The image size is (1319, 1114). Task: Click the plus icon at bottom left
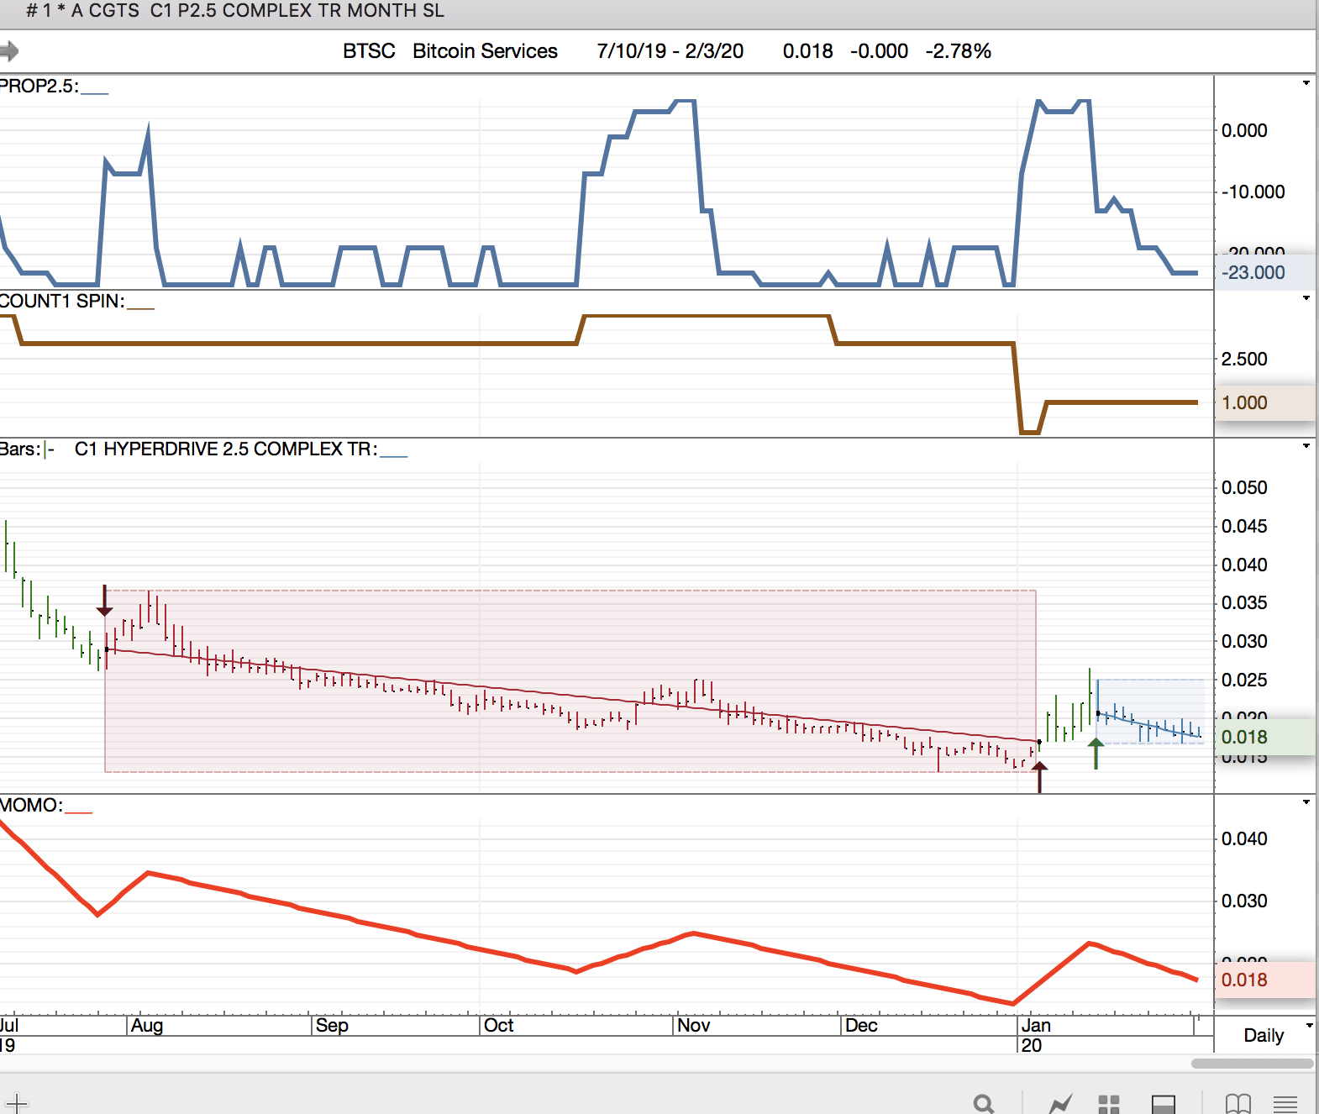point(17,1103)
